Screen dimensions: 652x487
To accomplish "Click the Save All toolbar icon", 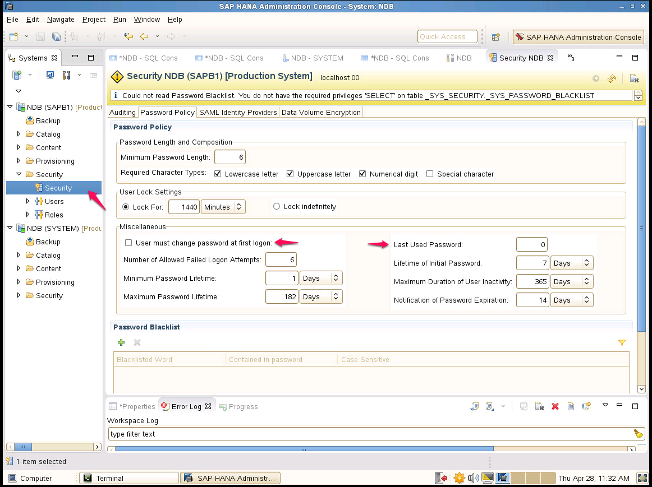I will pos(56,36).
